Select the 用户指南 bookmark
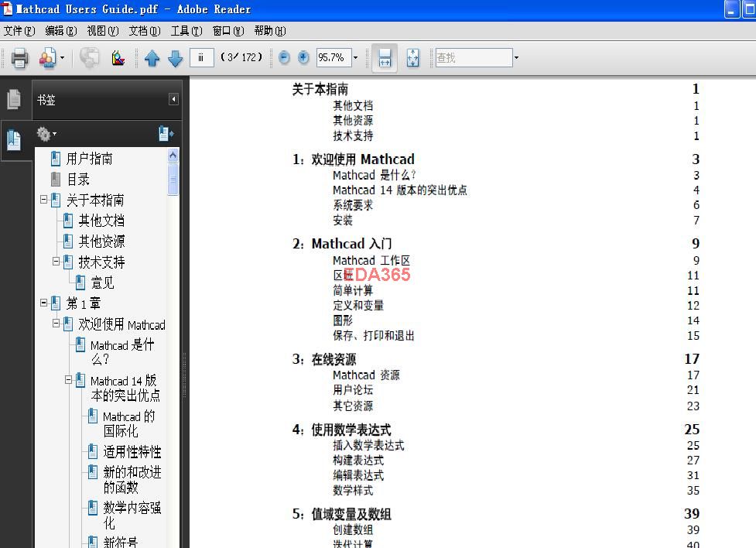 tap(89, 159)
